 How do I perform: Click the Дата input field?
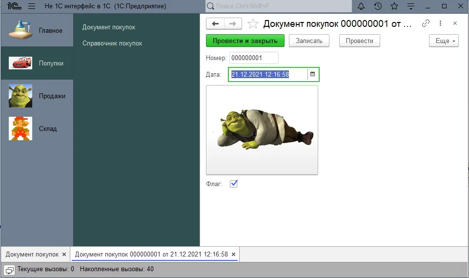coord(268,74)
